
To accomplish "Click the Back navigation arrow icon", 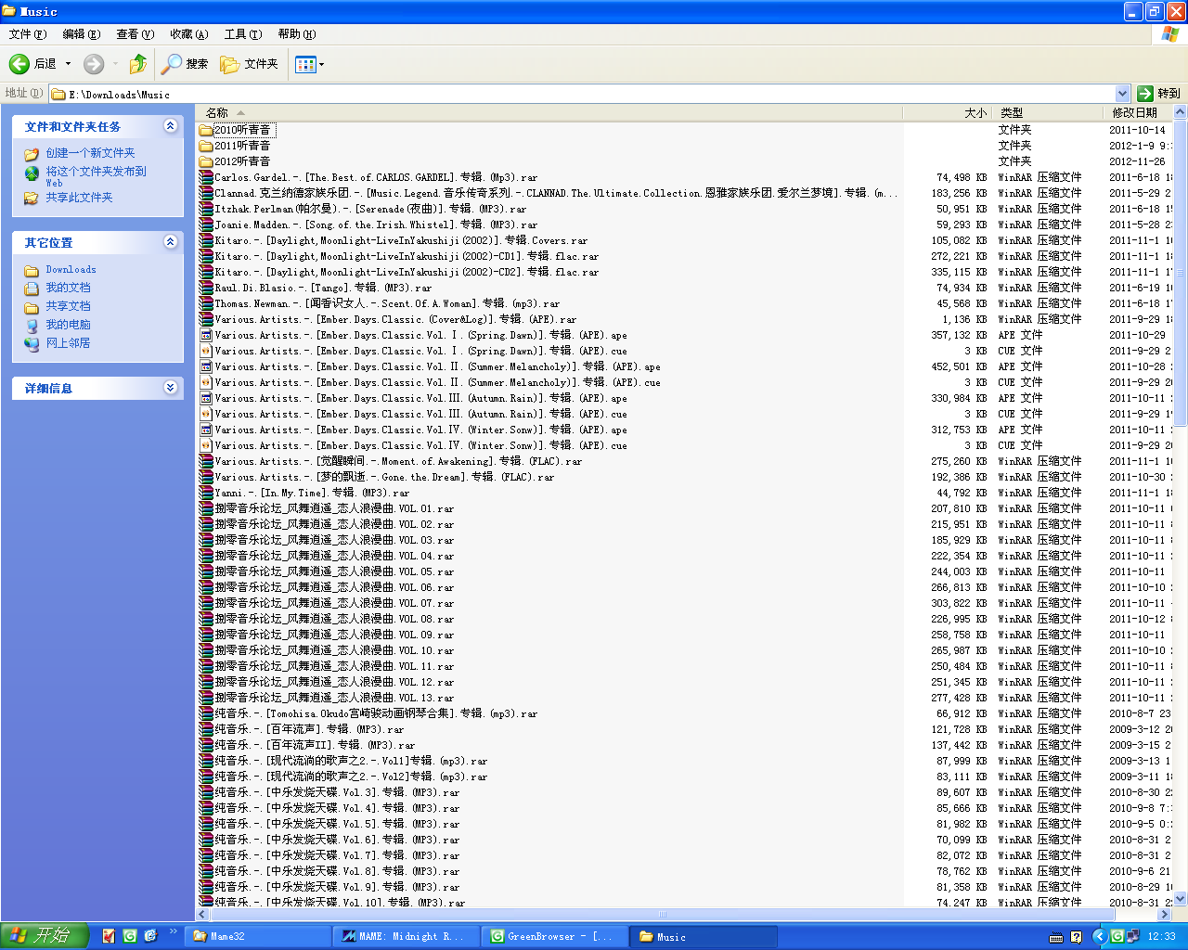I will (x=19, y=64).
